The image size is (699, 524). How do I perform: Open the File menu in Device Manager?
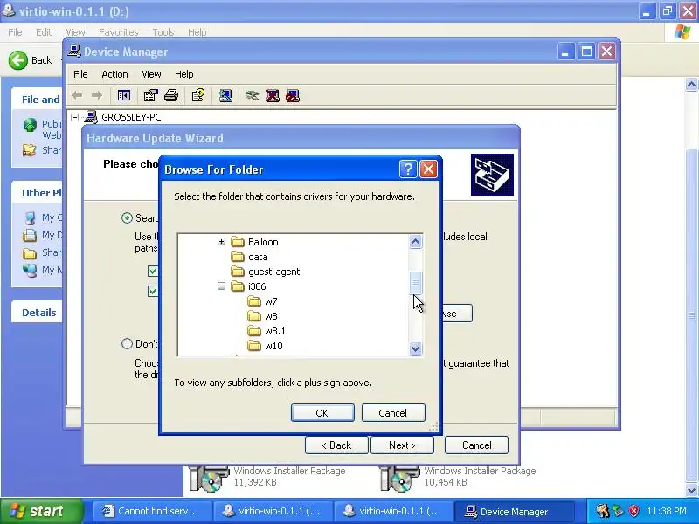click(x=80, y=74)
